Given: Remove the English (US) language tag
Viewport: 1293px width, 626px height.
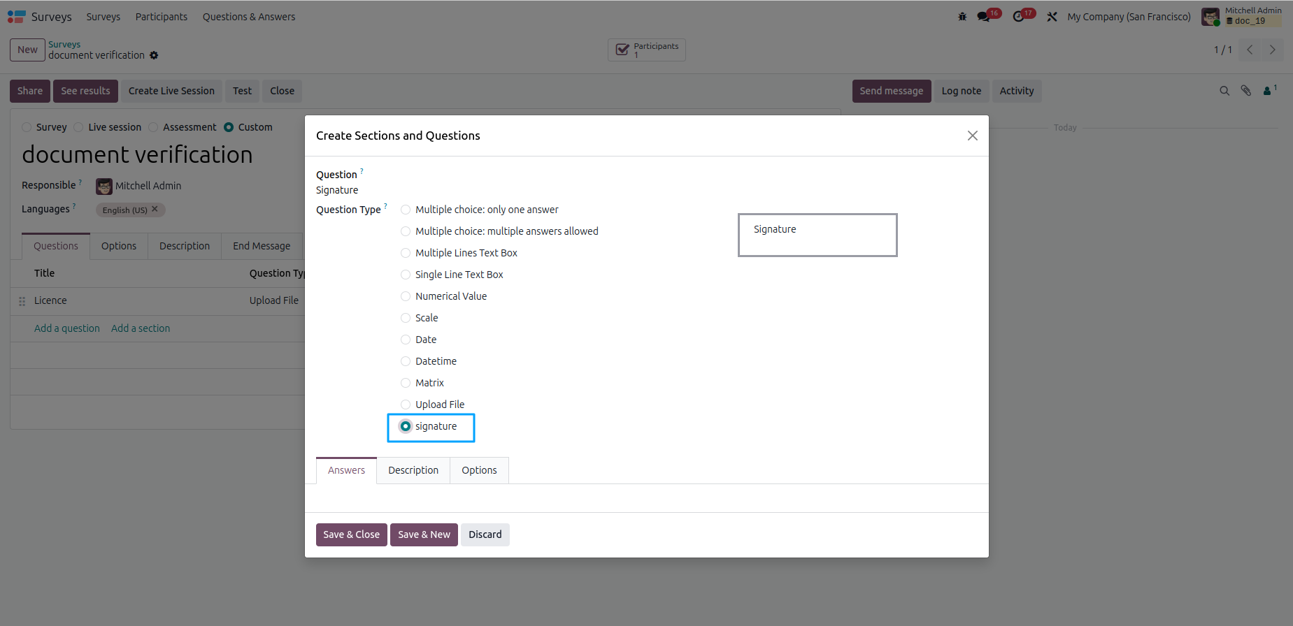Looking at the screenshot, I should click(155, 209).
